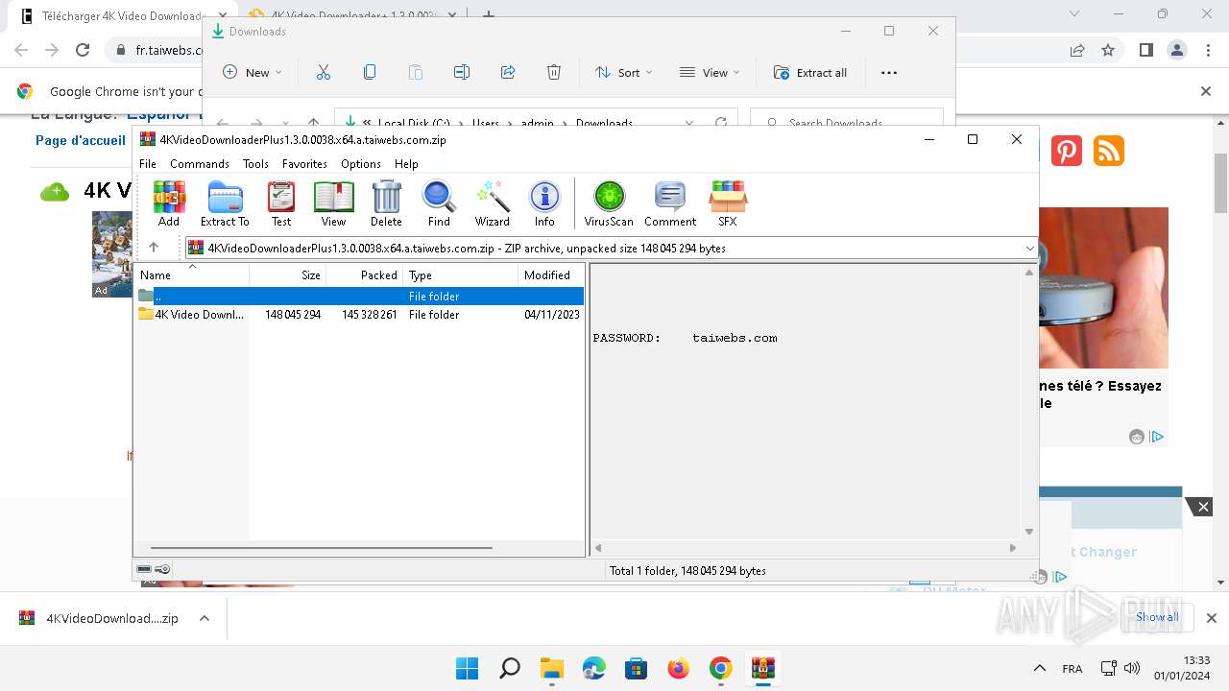Open the Windows Start menu
This screenshot has height=691, width=1229.
coord(468,668)
